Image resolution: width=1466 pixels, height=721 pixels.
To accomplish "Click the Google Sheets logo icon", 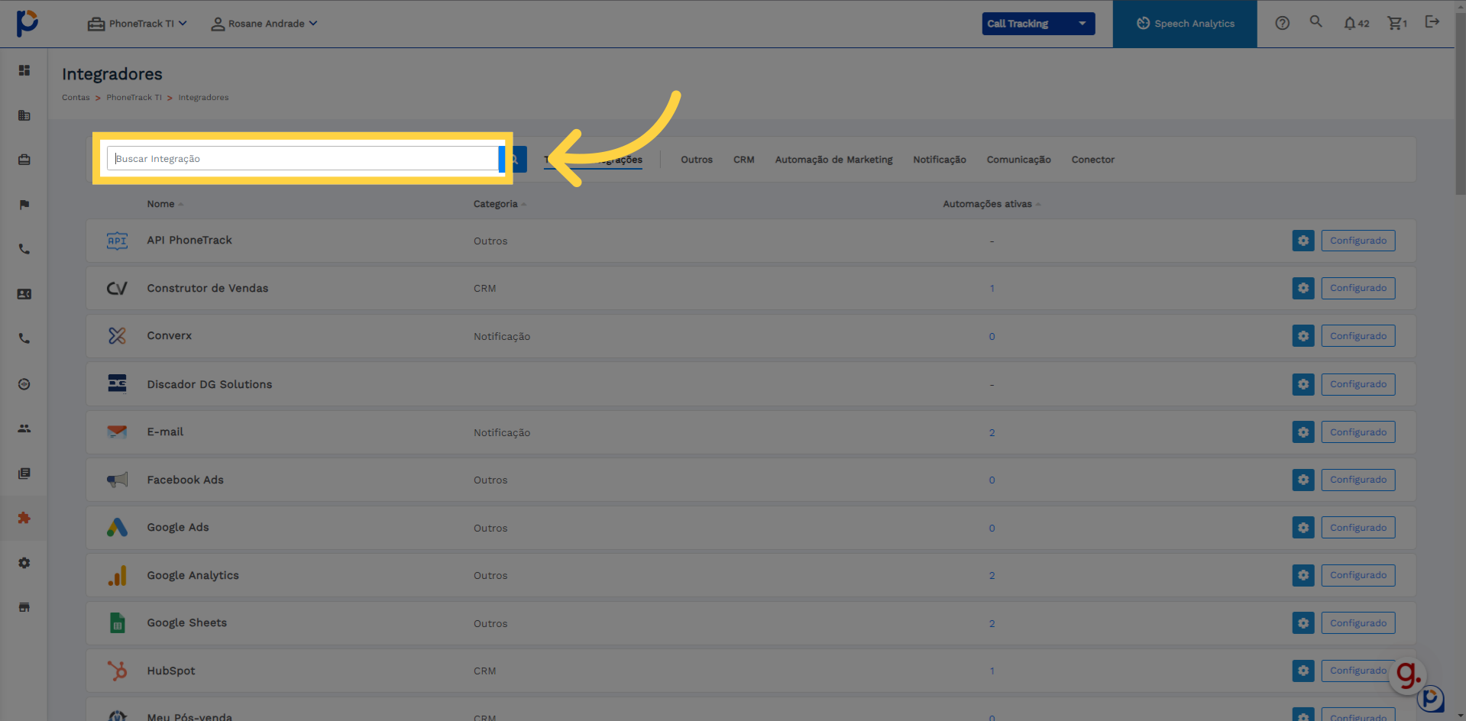I will click(x=117, y=623).
